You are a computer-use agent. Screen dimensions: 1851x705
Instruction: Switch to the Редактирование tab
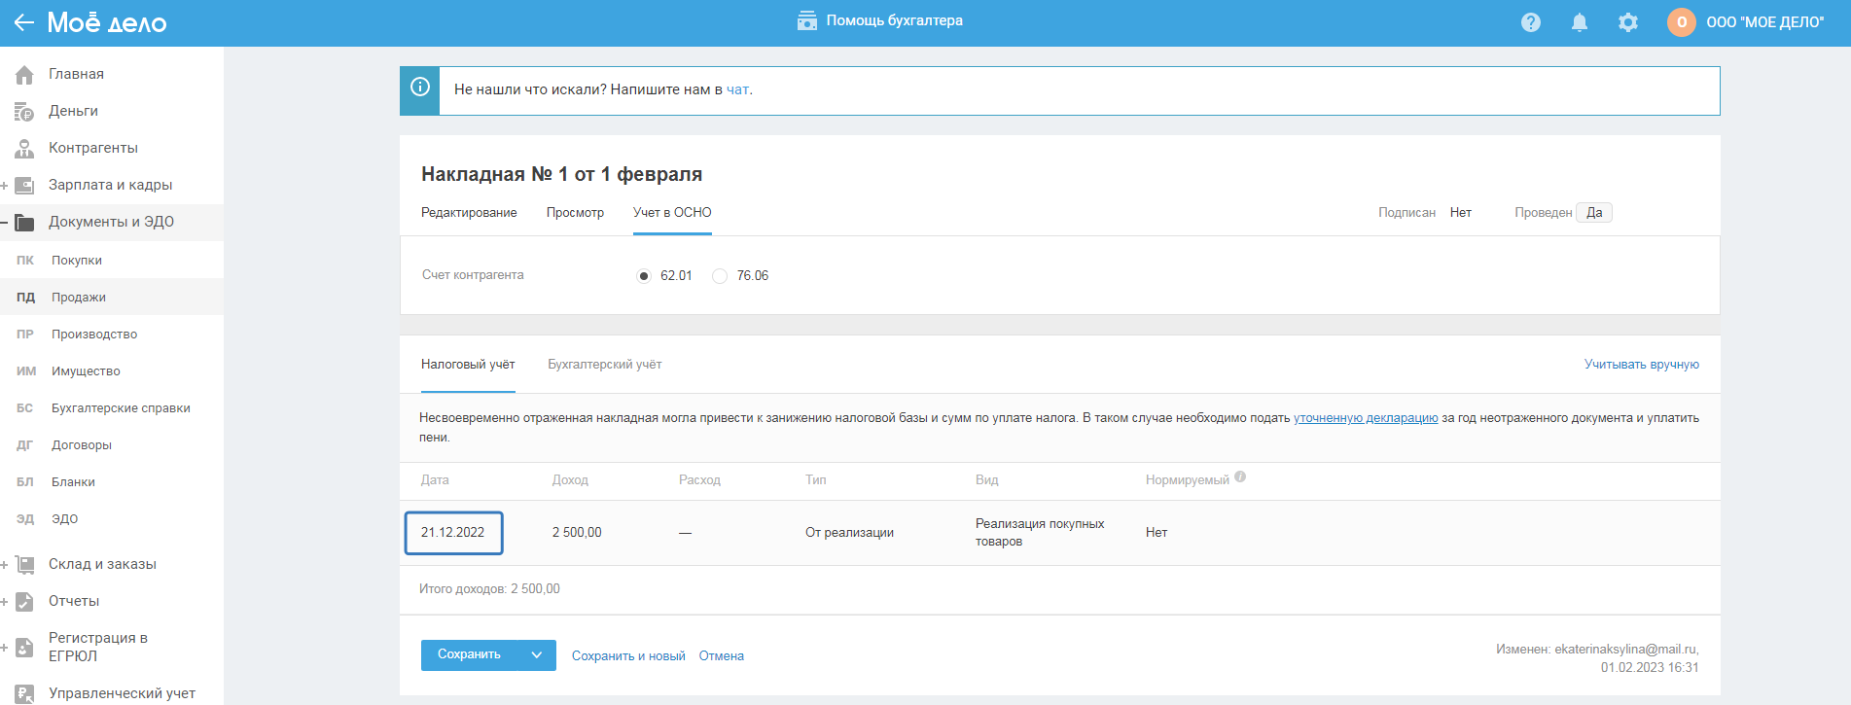[x=469, y=213]
